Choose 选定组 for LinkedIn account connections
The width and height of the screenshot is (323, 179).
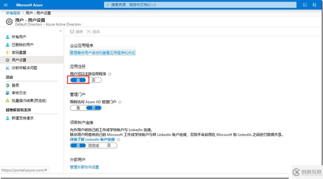tap(93, 145)
